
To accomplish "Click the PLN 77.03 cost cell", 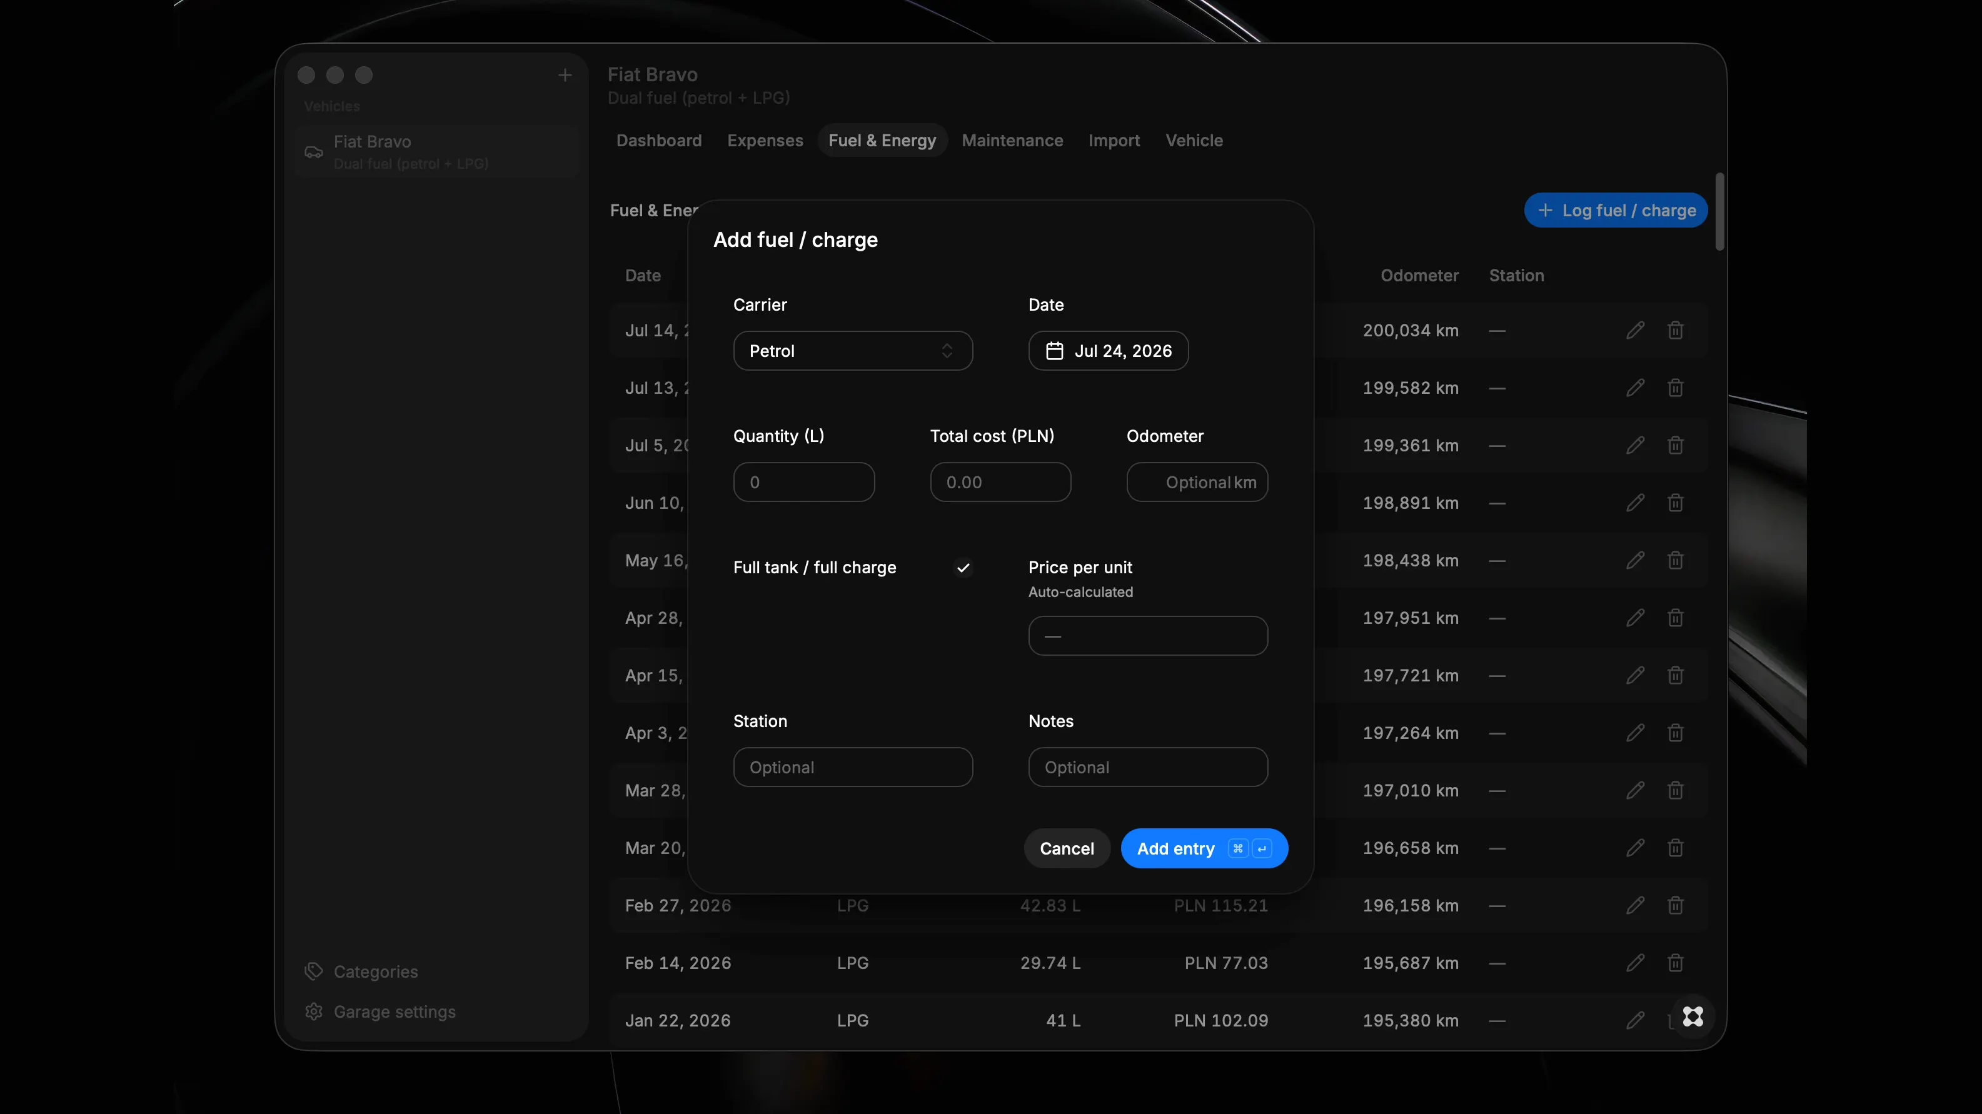I will [x=1225, y=963].
